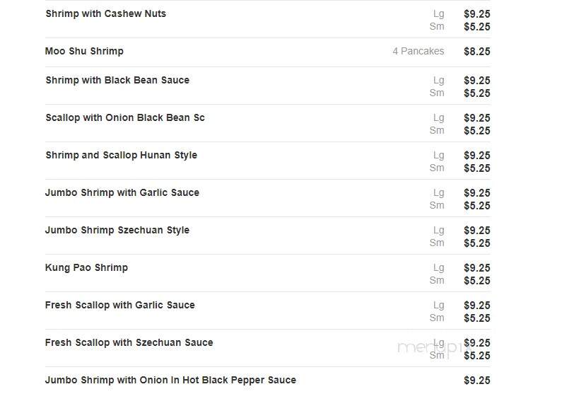Choose Scallop with Onion Black Bean Sc
The width and height of the screenshot is (562, 406).
(x=125, y=117)
